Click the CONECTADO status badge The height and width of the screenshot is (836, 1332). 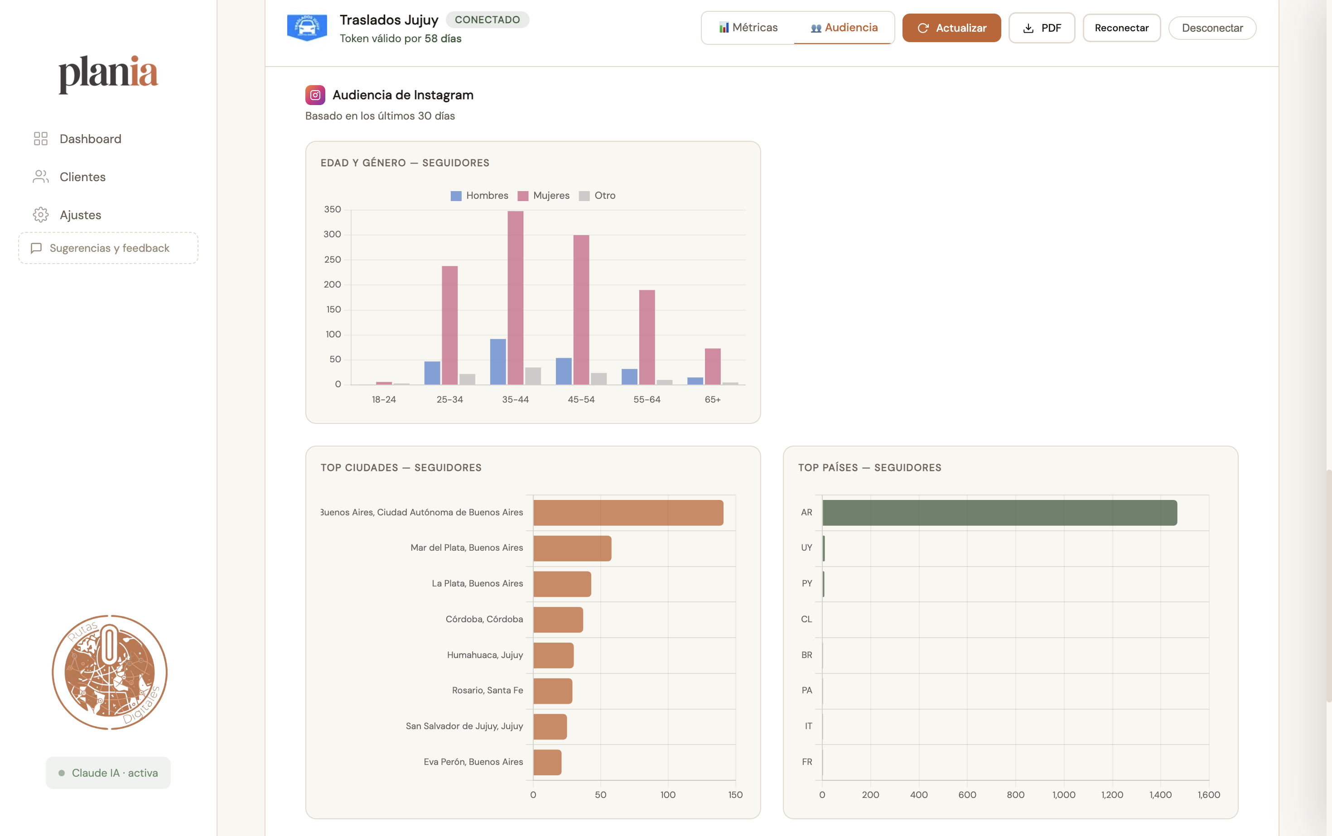[x=487, y=19]
